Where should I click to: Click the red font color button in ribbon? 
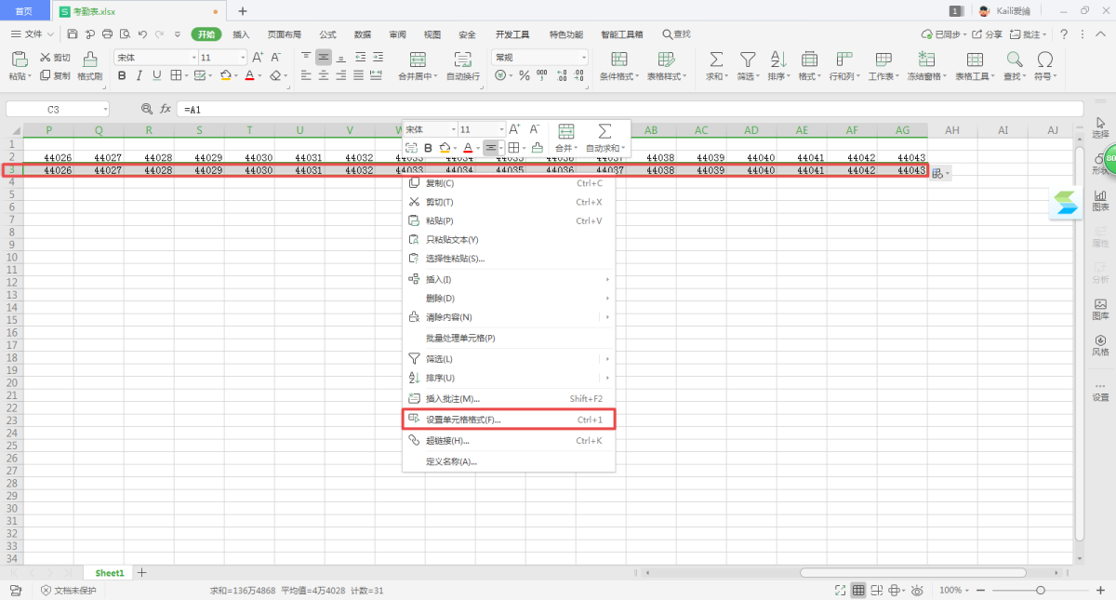[249, 75]
